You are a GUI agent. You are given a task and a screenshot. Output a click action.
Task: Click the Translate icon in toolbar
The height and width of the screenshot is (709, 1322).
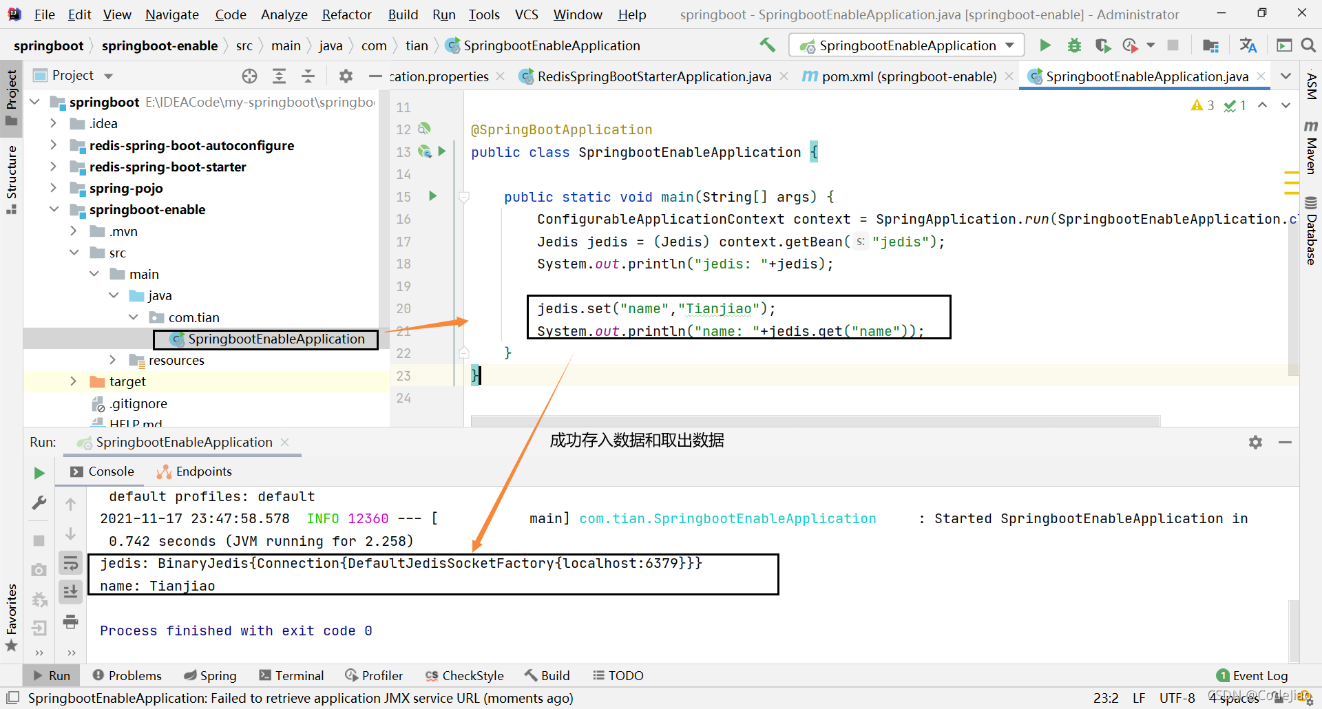point(1248,45)
